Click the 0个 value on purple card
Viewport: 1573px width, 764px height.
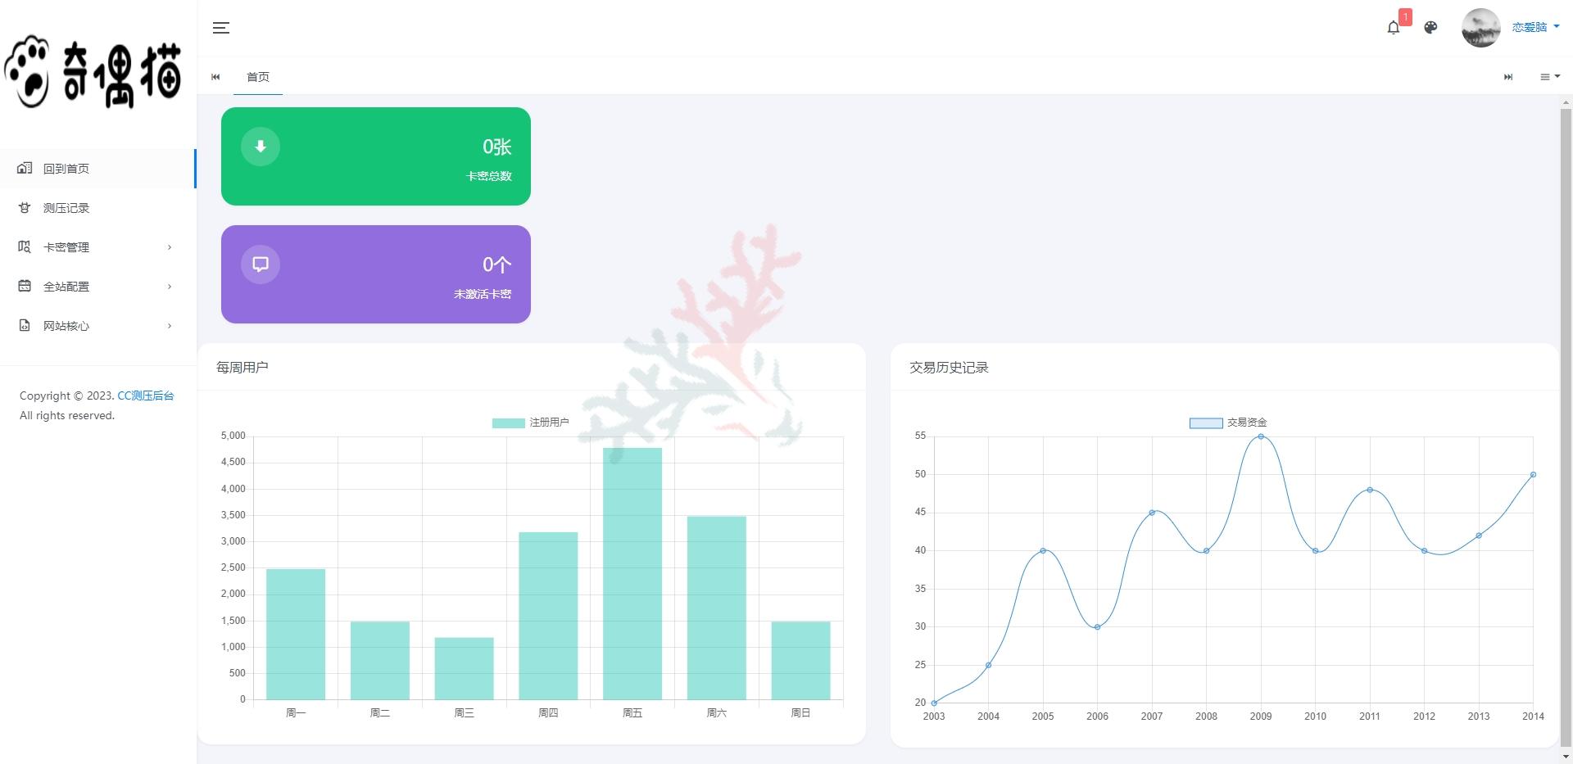496,264
